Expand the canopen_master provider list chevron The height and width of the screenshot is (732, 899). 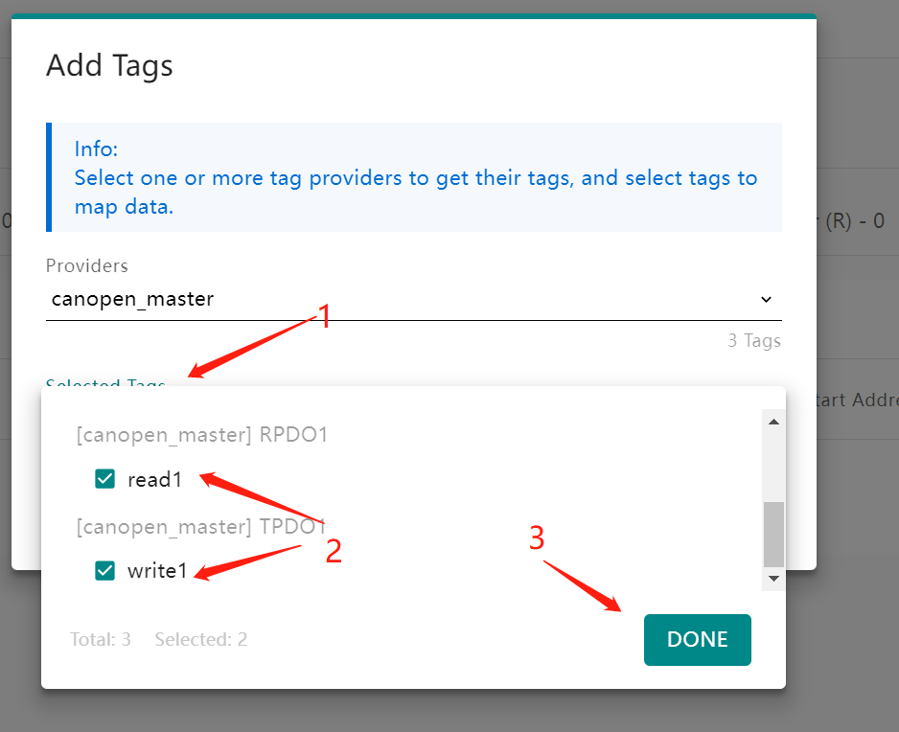tap(766, 299)
